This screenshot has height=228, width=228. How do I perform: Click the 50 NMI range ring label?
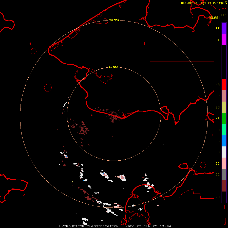click(x=114, y=67)
